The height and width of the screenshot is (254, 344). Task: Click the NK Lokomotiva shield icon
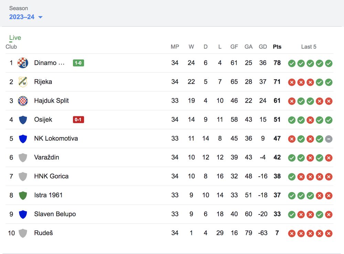point(23,139)
